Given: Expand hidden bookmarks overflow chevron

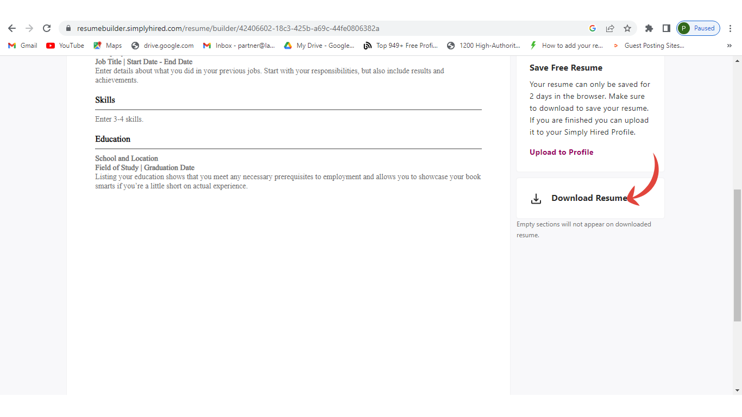Looking at the screenshot, I should point(729,46).
